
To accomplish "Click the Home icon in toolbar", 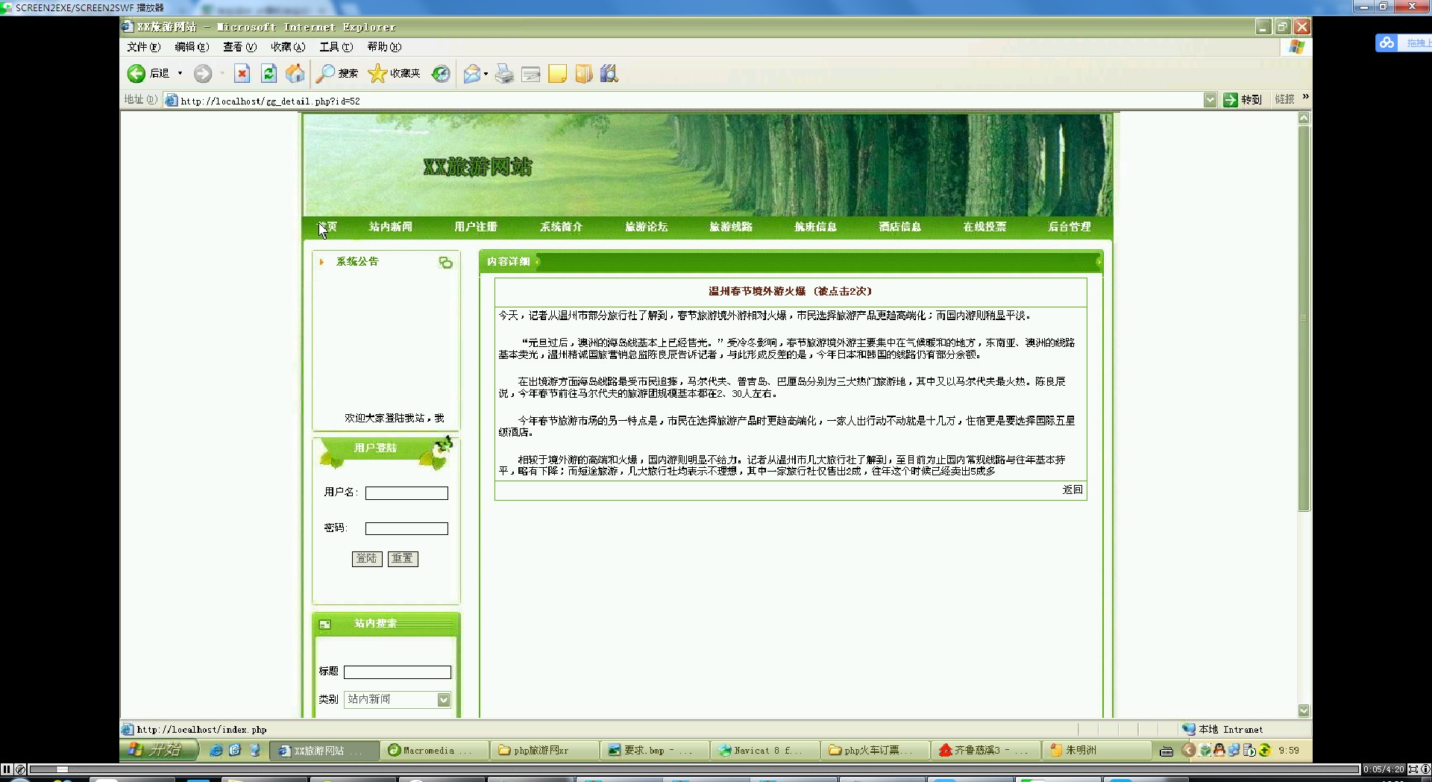I will [x=295, y=73].
